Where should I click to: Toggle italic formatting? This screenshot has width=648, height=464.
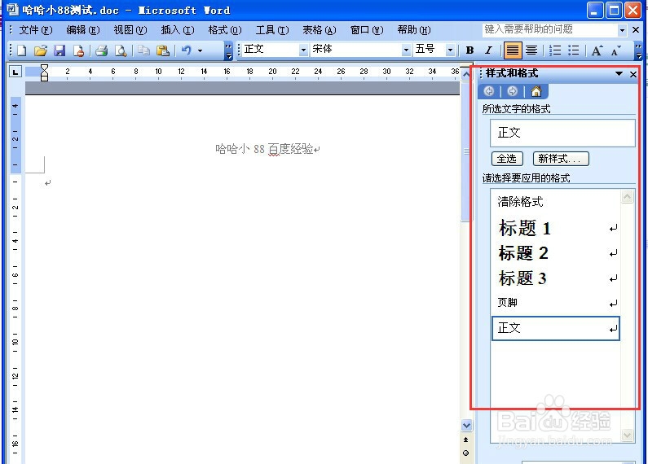[488, 50]
